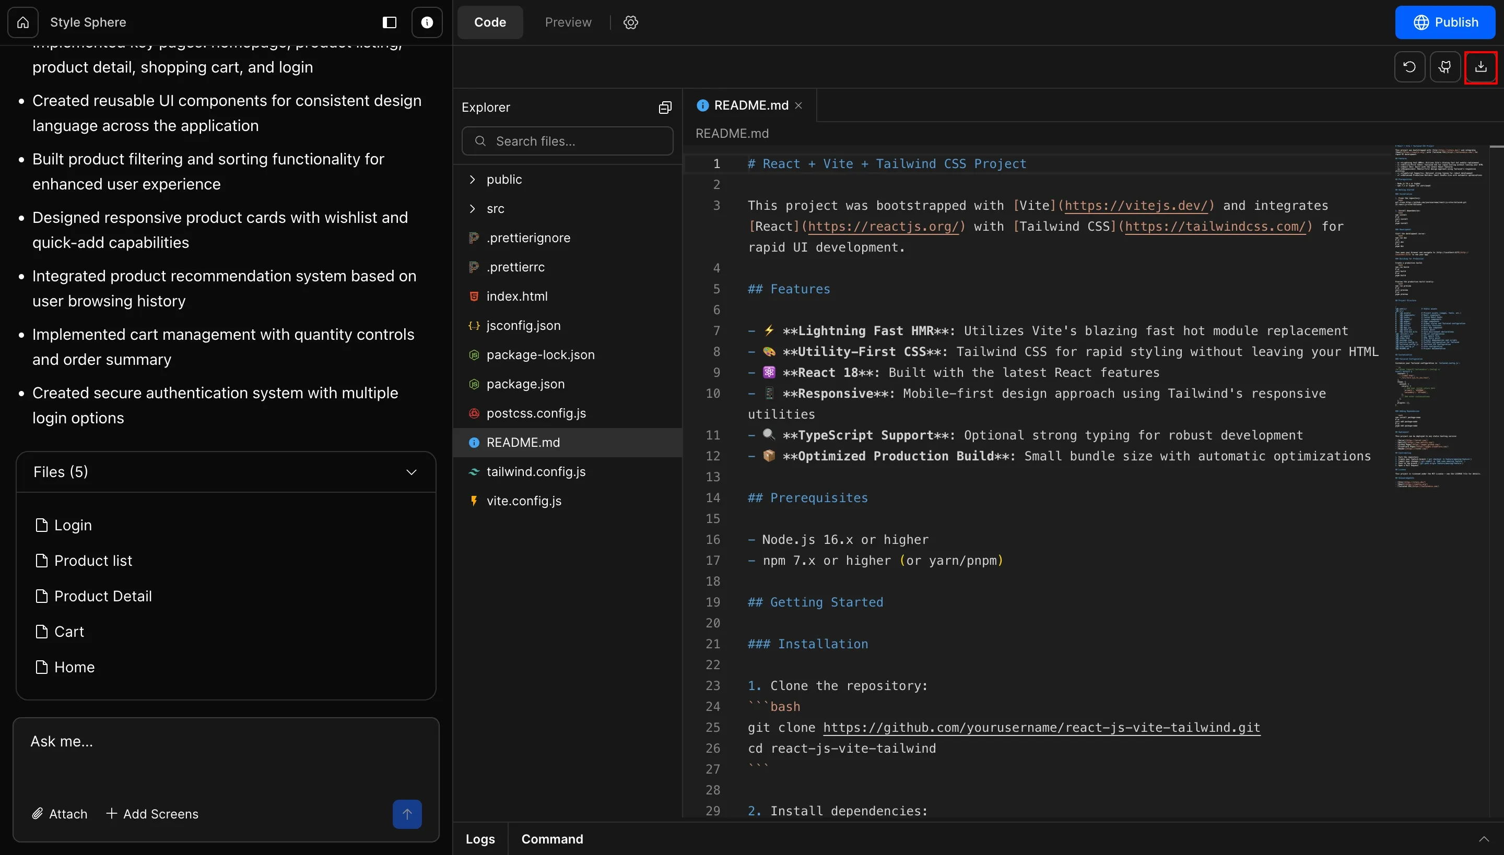The width and height of the screenshot is (1504, 855).
Task: Click Add Screens button
Action: click(x=152, y=814)
